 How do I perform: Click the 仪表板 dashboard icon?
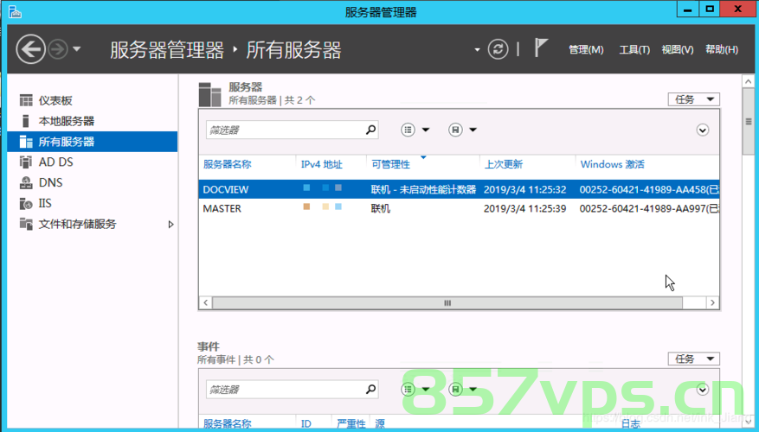pyautogui.click(x=26, y=100)
